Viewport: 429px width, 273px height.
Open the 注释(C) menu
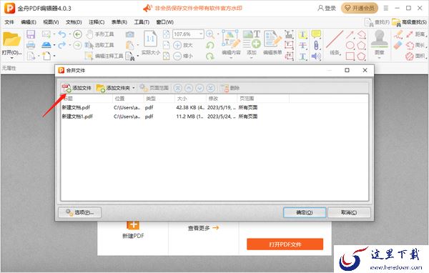97,22
